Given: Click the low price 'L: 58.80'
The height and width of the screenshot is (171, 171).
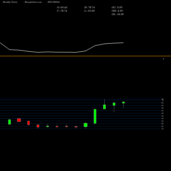Looking at the screenshot, I should pyautogui.click(x=89, y=11).
